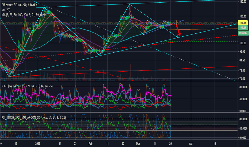Click 80.0000 on the '5 in 1' pane scale
This screenshot has height=147, width=249.
click(x=243, y=87)
